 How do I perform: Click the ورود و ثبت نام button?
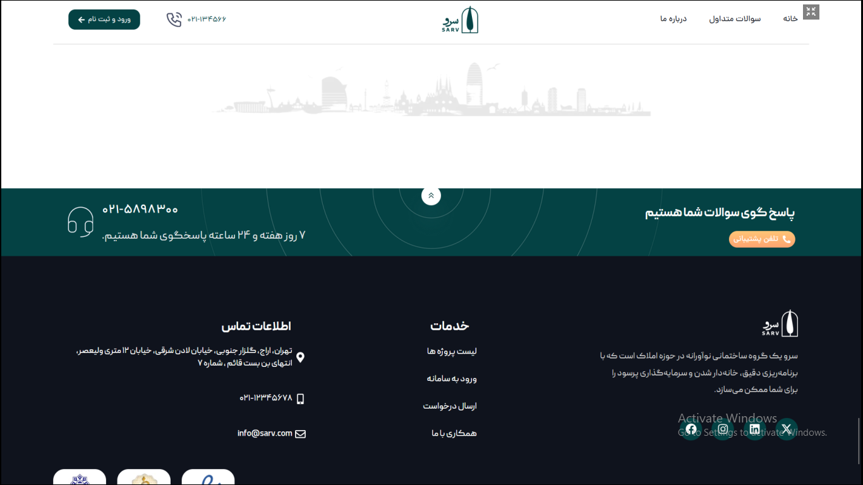click(x=104, y=20)
